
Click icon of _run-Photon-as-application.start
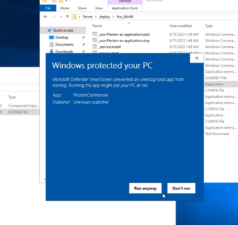[95, 34]
